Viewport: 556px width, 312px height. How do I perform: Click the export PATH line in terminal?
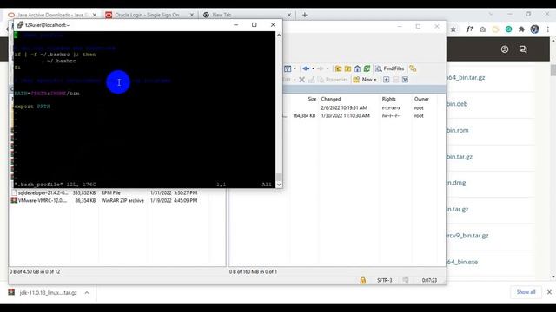(32, 107)
